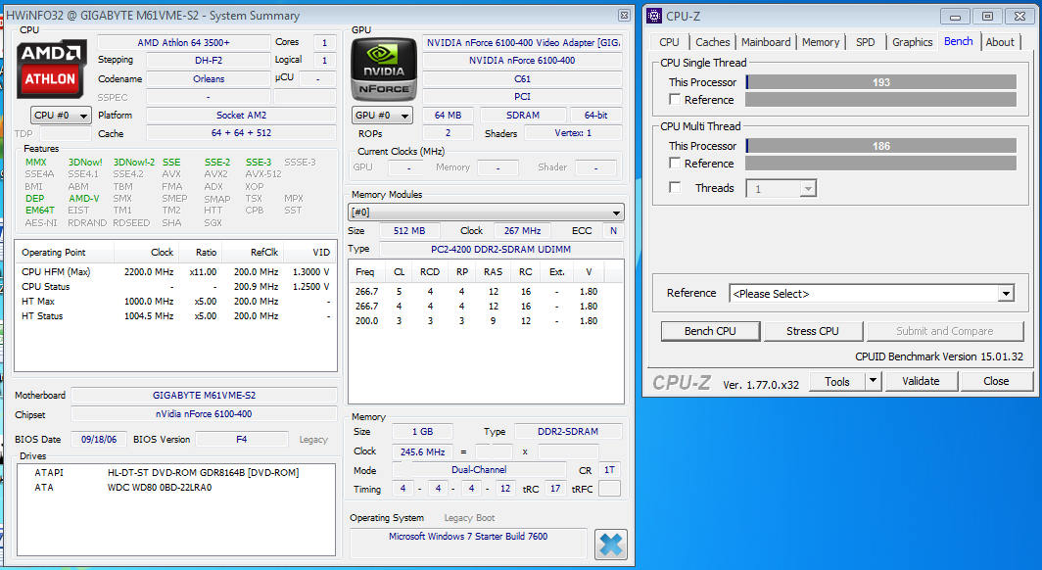Click the NVIDIA nForce logo image
The image size is (1042, 570).
384,70
